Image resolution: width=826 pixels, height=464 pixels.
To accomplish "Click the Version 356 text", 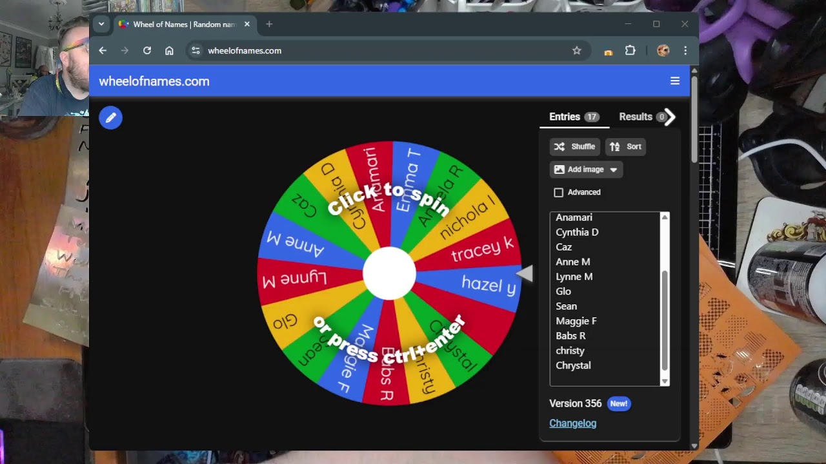I will point(575,403).
